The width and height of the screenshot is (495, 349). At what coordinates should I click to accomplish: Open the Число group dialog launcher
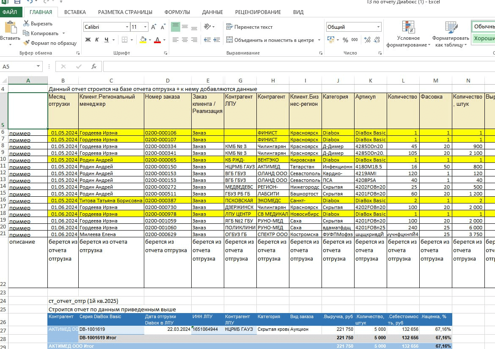[x=380, y=53]
